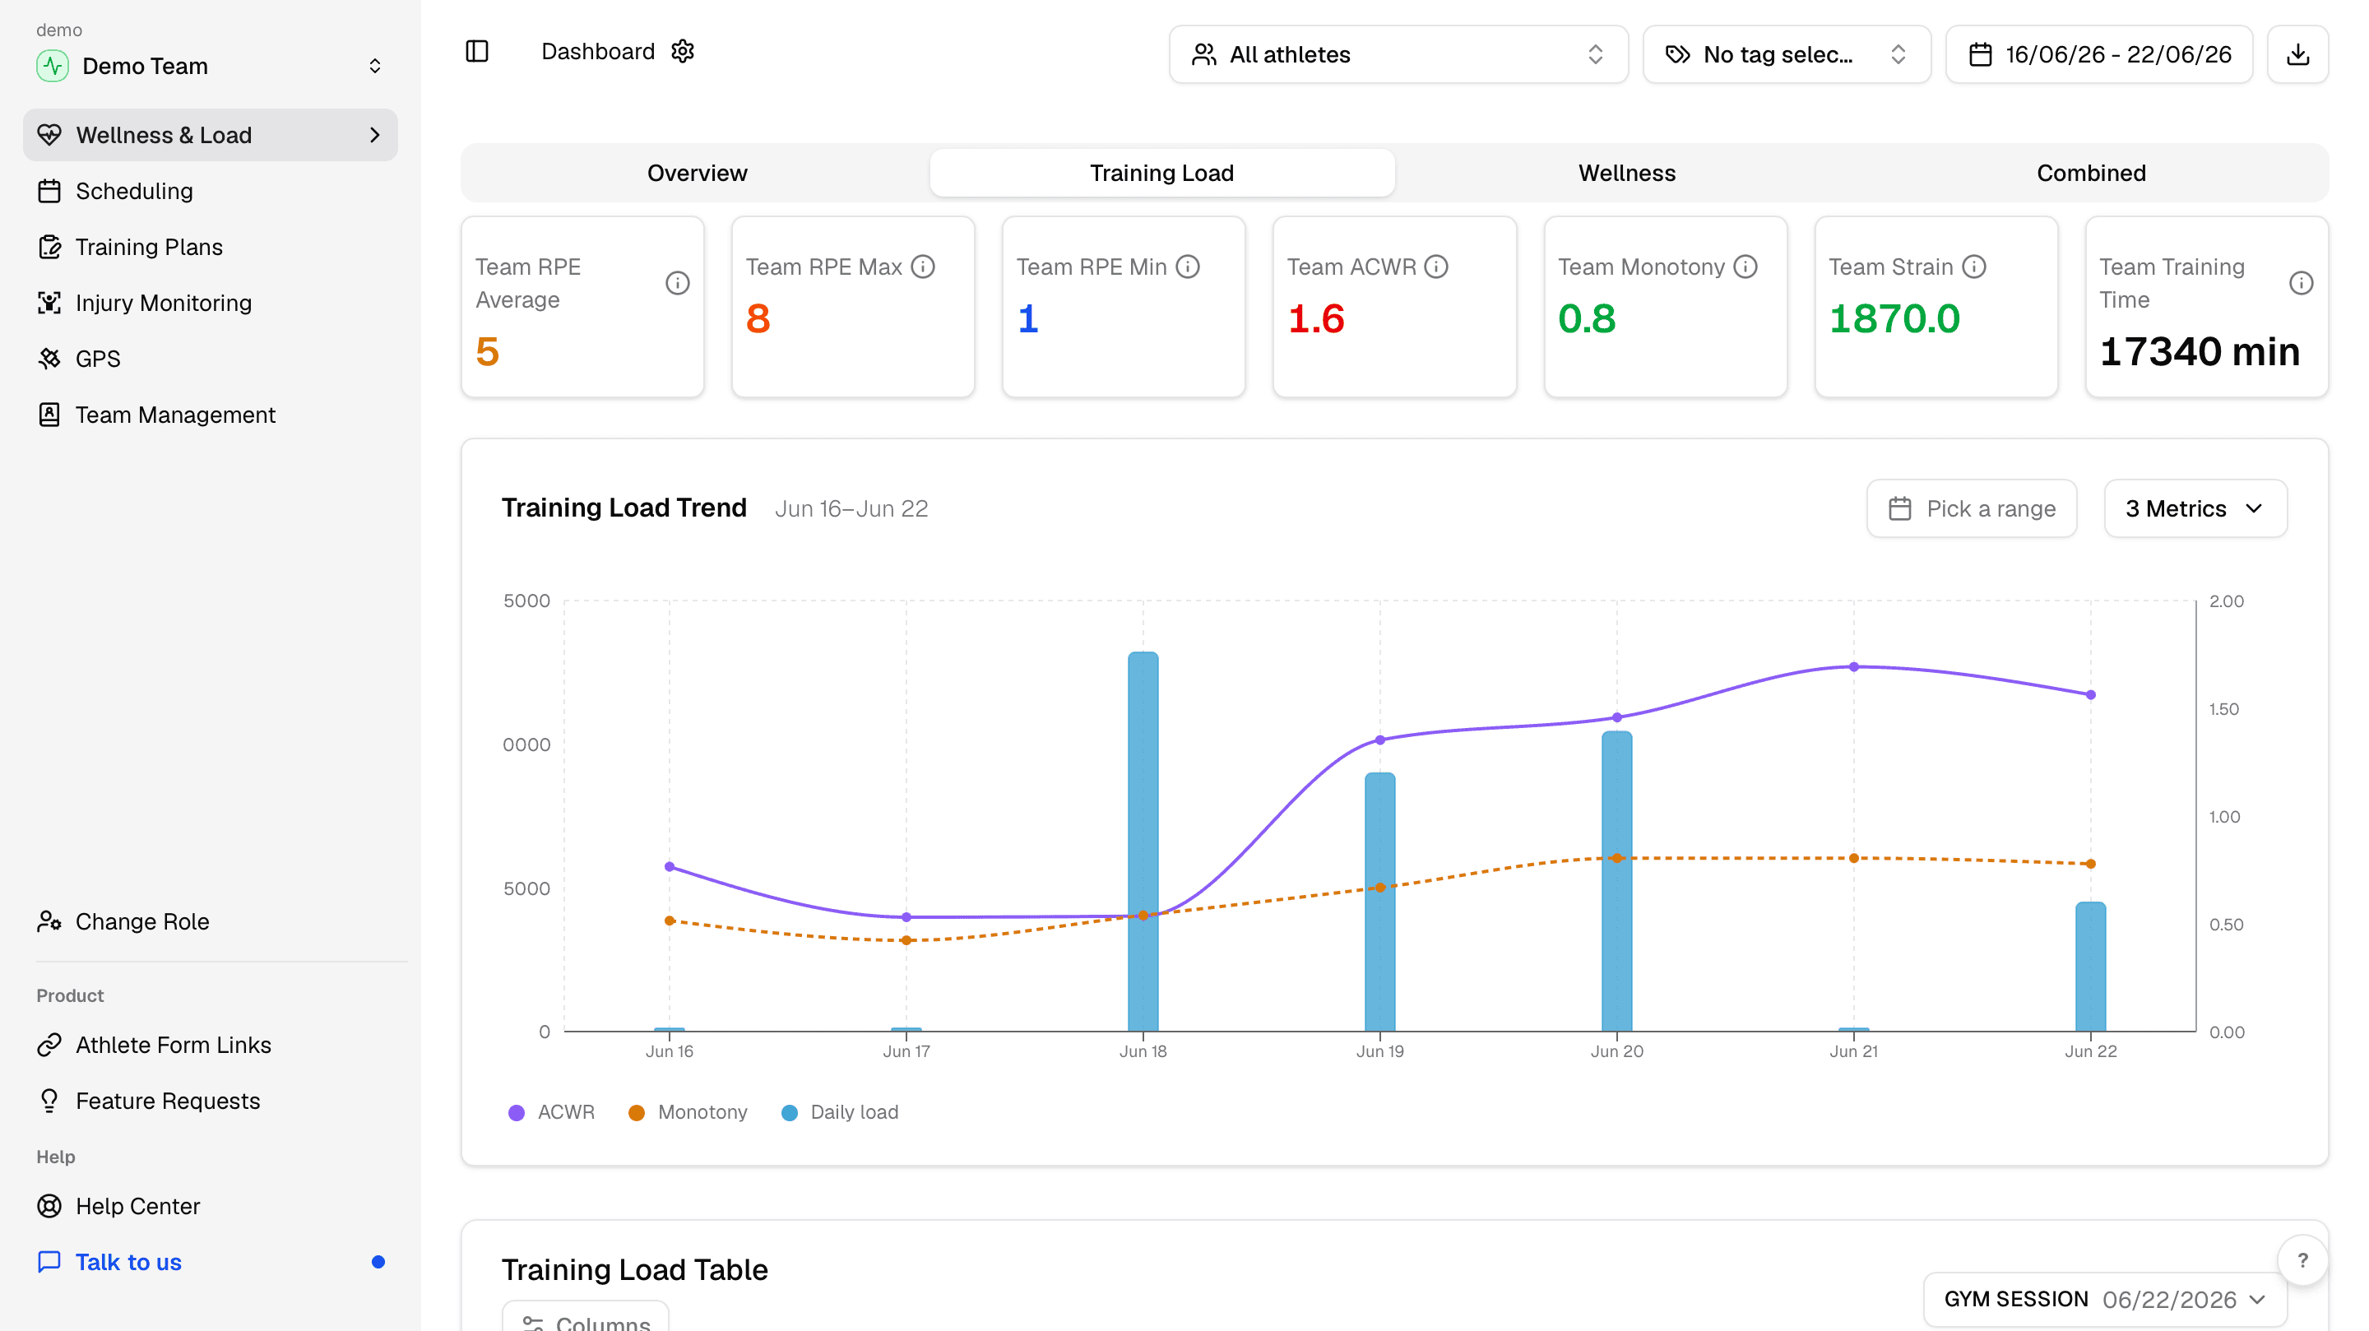
Task: Open the Change Role link
Action: [211, 921]
